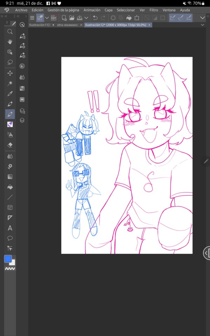Image resolution: width=210 pixels, height=336 pixels.
Task: Toggle Snap to Ruler
Action: pos(173,18)
